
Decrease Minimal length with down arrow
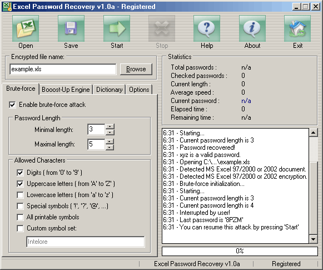click(x=110, y=132)
